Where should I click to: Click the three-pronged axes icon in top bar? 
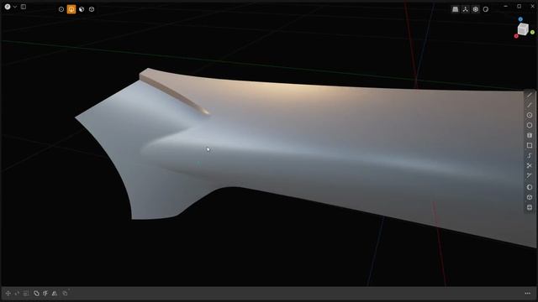click(465, 9)
